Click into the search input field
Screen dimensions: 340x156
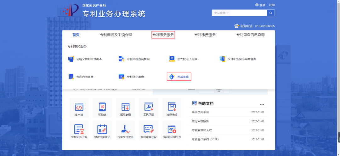(248, 13)
